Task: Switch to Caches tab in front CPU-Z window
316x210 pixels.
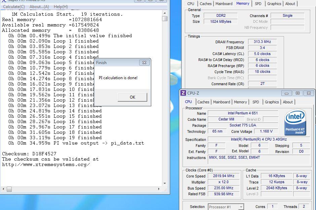Action: pos(203,102)
